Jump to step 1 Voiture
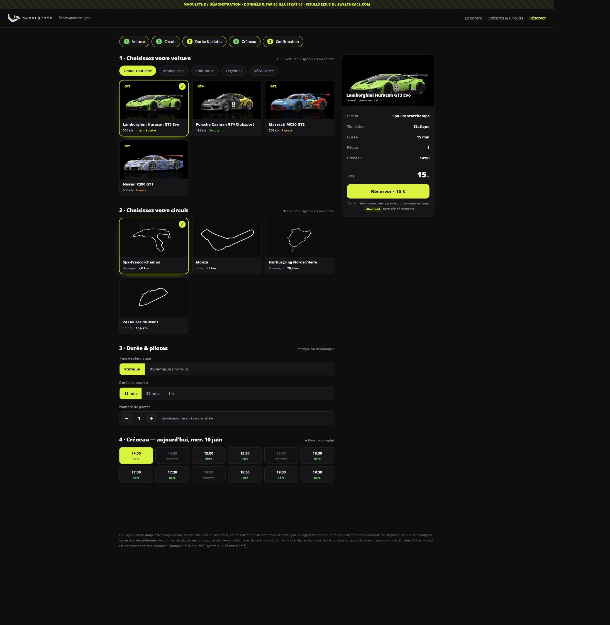Image resolution: width=610 pixels, height=625 pixels. click(x=134, y=42)
